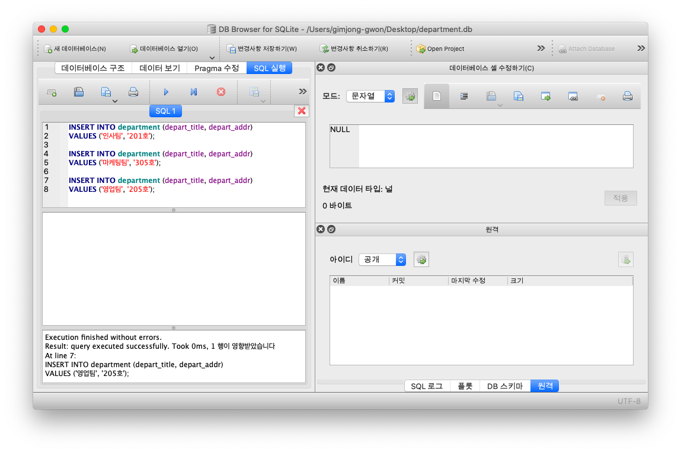Revert changes with 변경사항 취소하기(R)
This screenshot has width=681, height=453.
(x=354, y=49)
